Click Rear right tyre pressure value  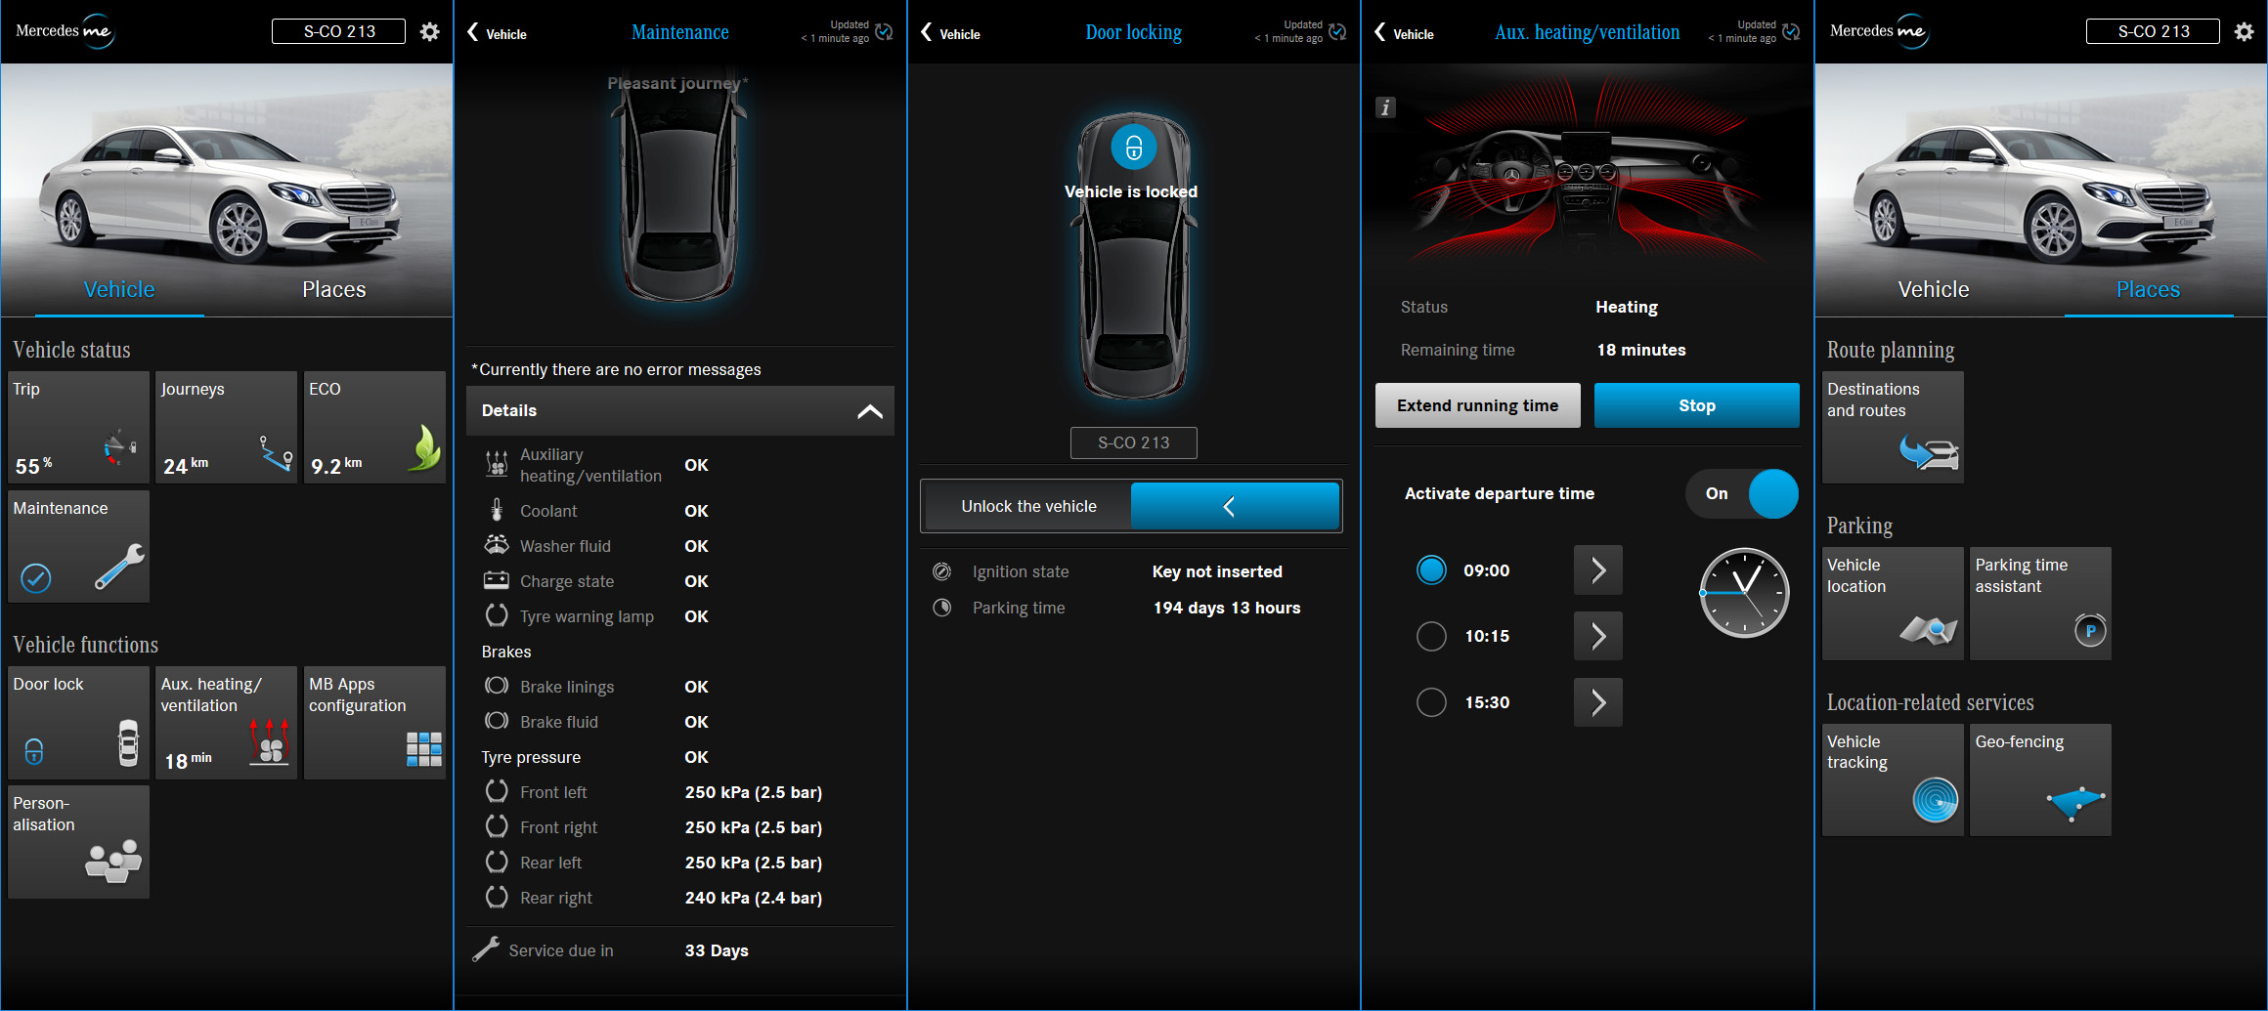(753, 898)
